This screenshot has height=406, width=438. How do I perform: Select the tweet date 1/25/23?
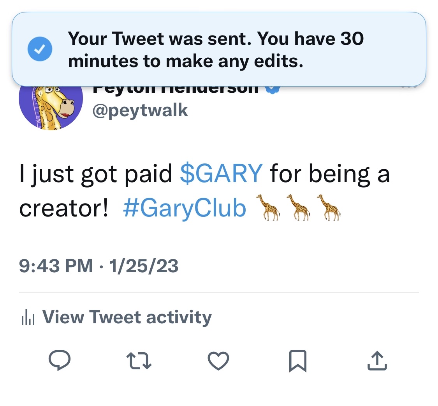point(144,266)
